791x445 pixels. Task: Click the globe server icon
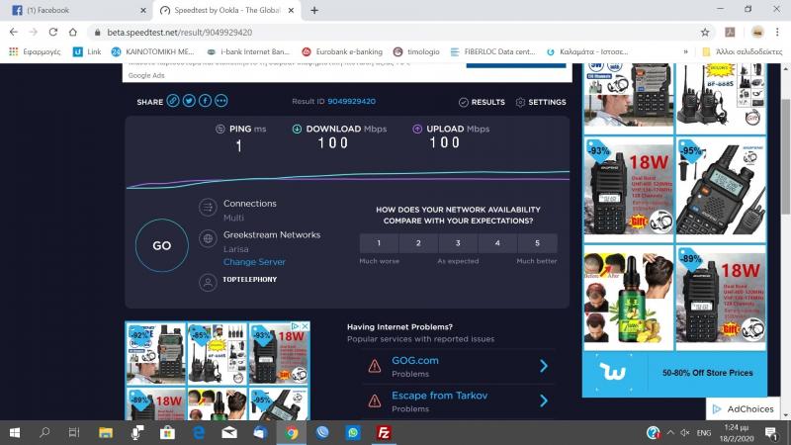coord(208,238)
